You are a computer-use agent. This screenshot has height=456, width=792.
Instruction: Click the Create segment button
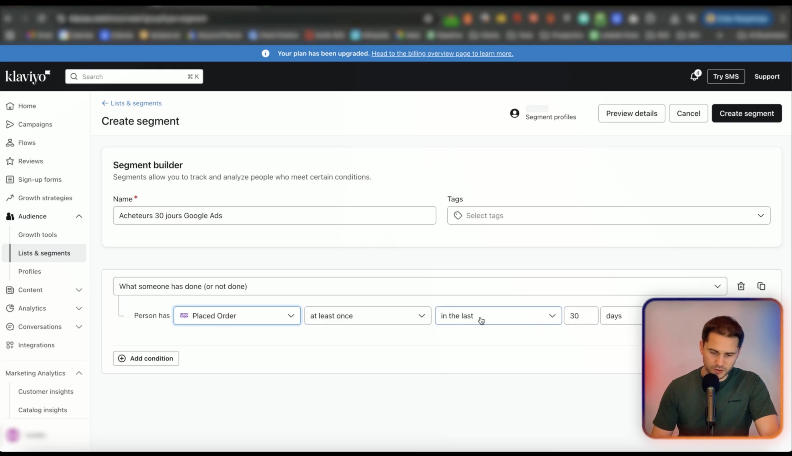point(747,113)
